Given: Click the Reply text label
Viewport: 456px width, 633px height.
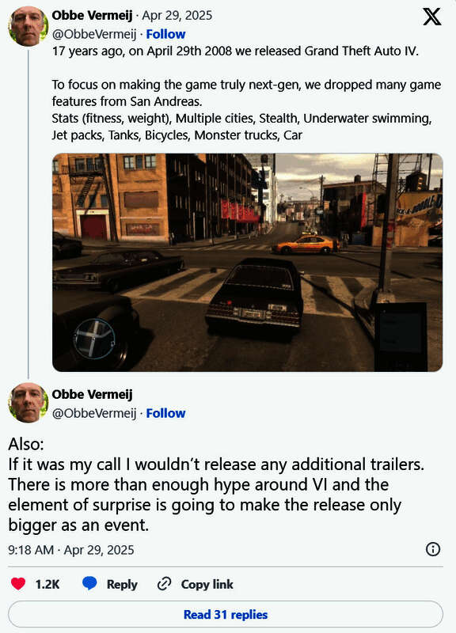Looking at the screenshot, I should click(122, 584).
